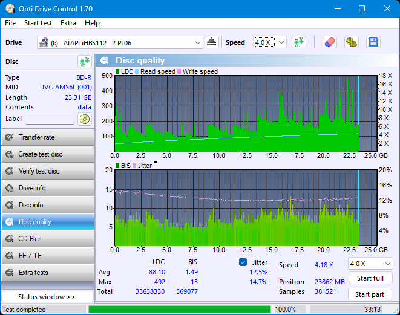Click the CD Bler sidebar icon
400x315 pixels.
point(10,239)
